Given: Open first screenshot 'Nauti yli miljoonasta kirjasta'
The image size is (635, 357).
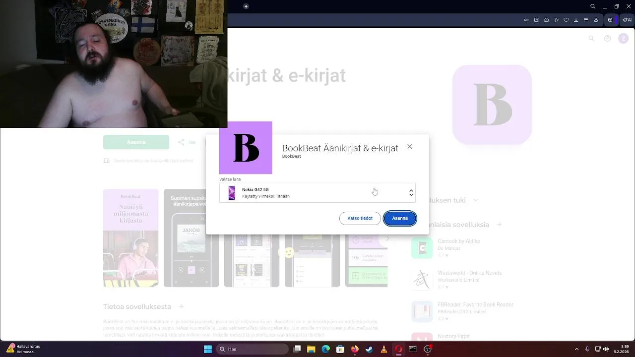Looking at the screenshot, I should (131, 238).
